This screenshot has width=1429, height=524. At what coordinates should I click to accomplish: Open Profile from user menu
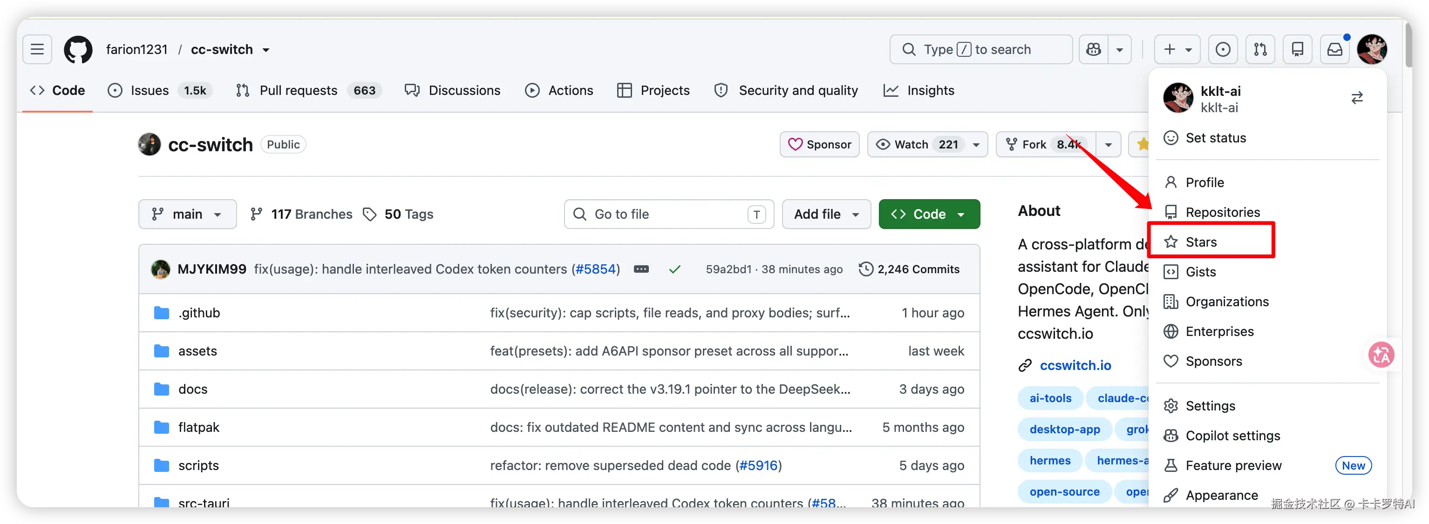1267,182
